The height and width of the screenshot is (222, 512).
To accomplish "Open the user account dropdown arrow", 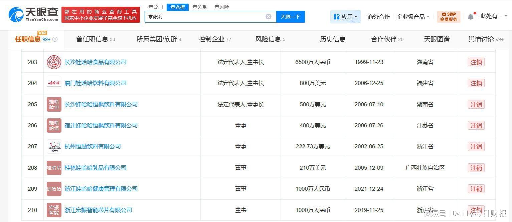I will [x=506, y=16].
